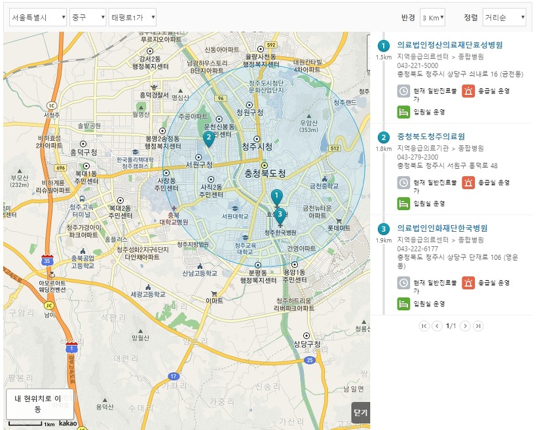Click red siren icon for 효성병원 emergency room
Image resolution: width=537 pixels, height=430 pixels.
pyautogui.click(x=468, y=91)
